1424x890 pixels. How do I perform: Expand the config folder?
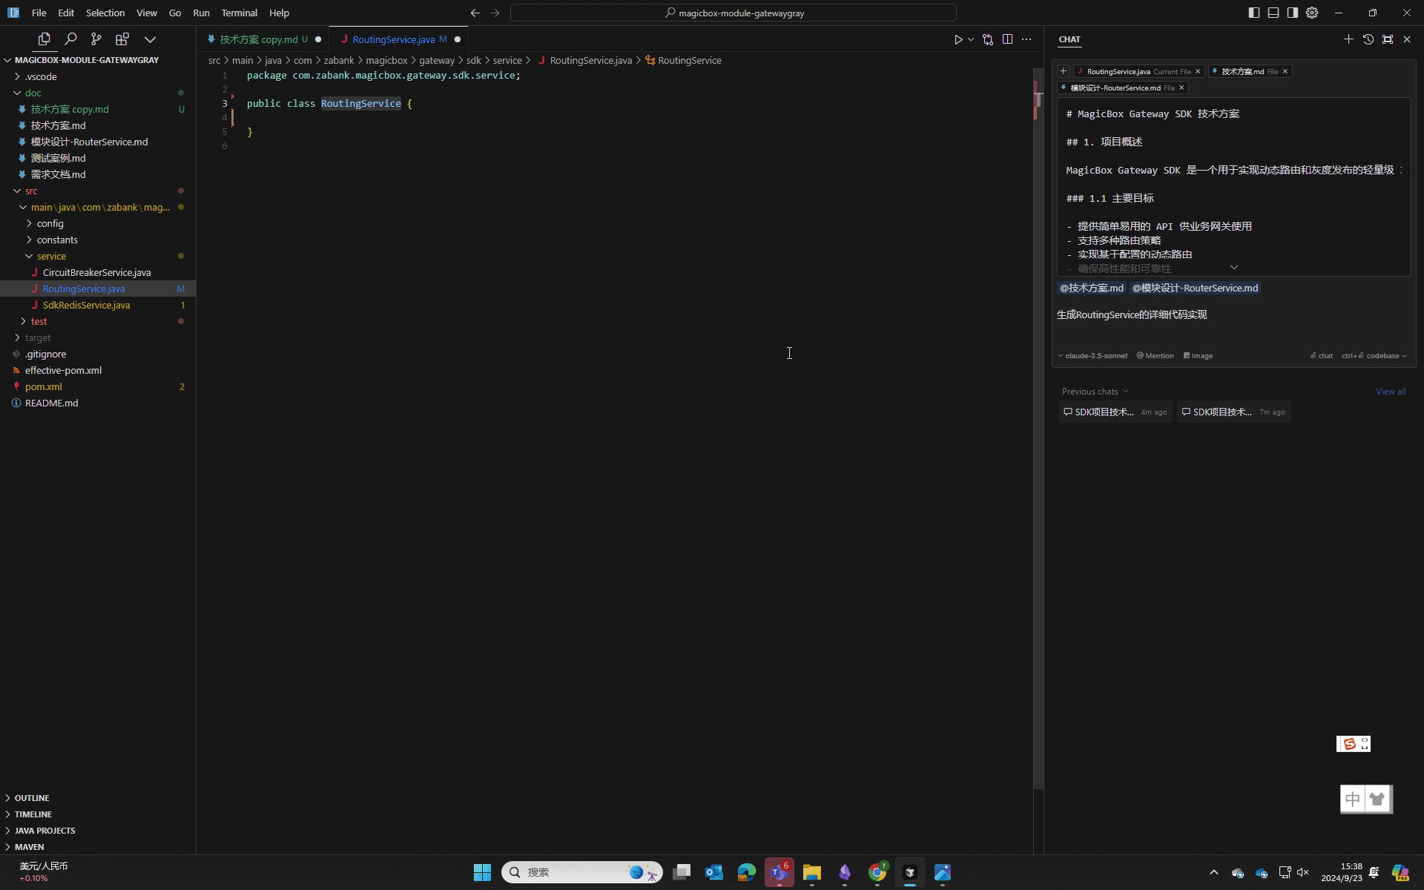click(x=50, y=223)
